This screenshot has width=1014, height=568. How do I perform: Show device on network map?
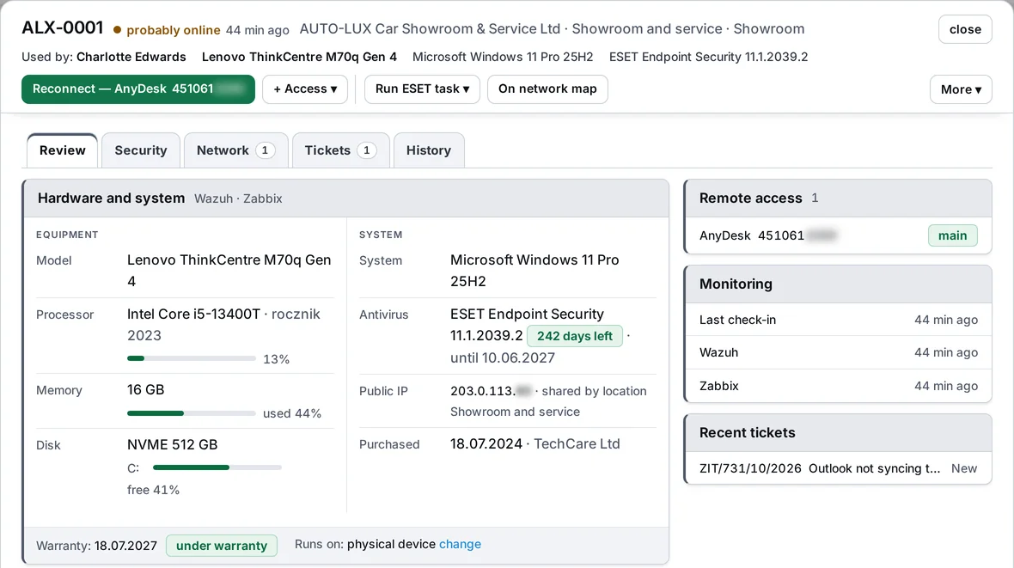(x=547, y=89)
